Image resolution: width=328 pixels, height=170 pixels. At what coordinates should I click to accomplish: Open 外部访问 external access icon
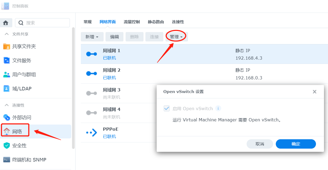7,117
